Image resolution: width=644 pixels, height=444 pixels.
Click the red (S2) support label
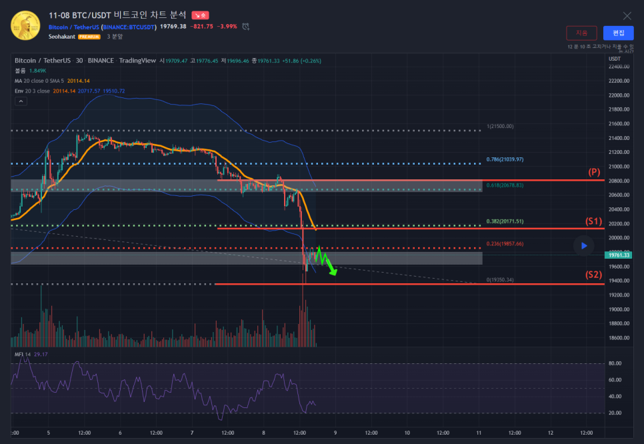point(593,275)
